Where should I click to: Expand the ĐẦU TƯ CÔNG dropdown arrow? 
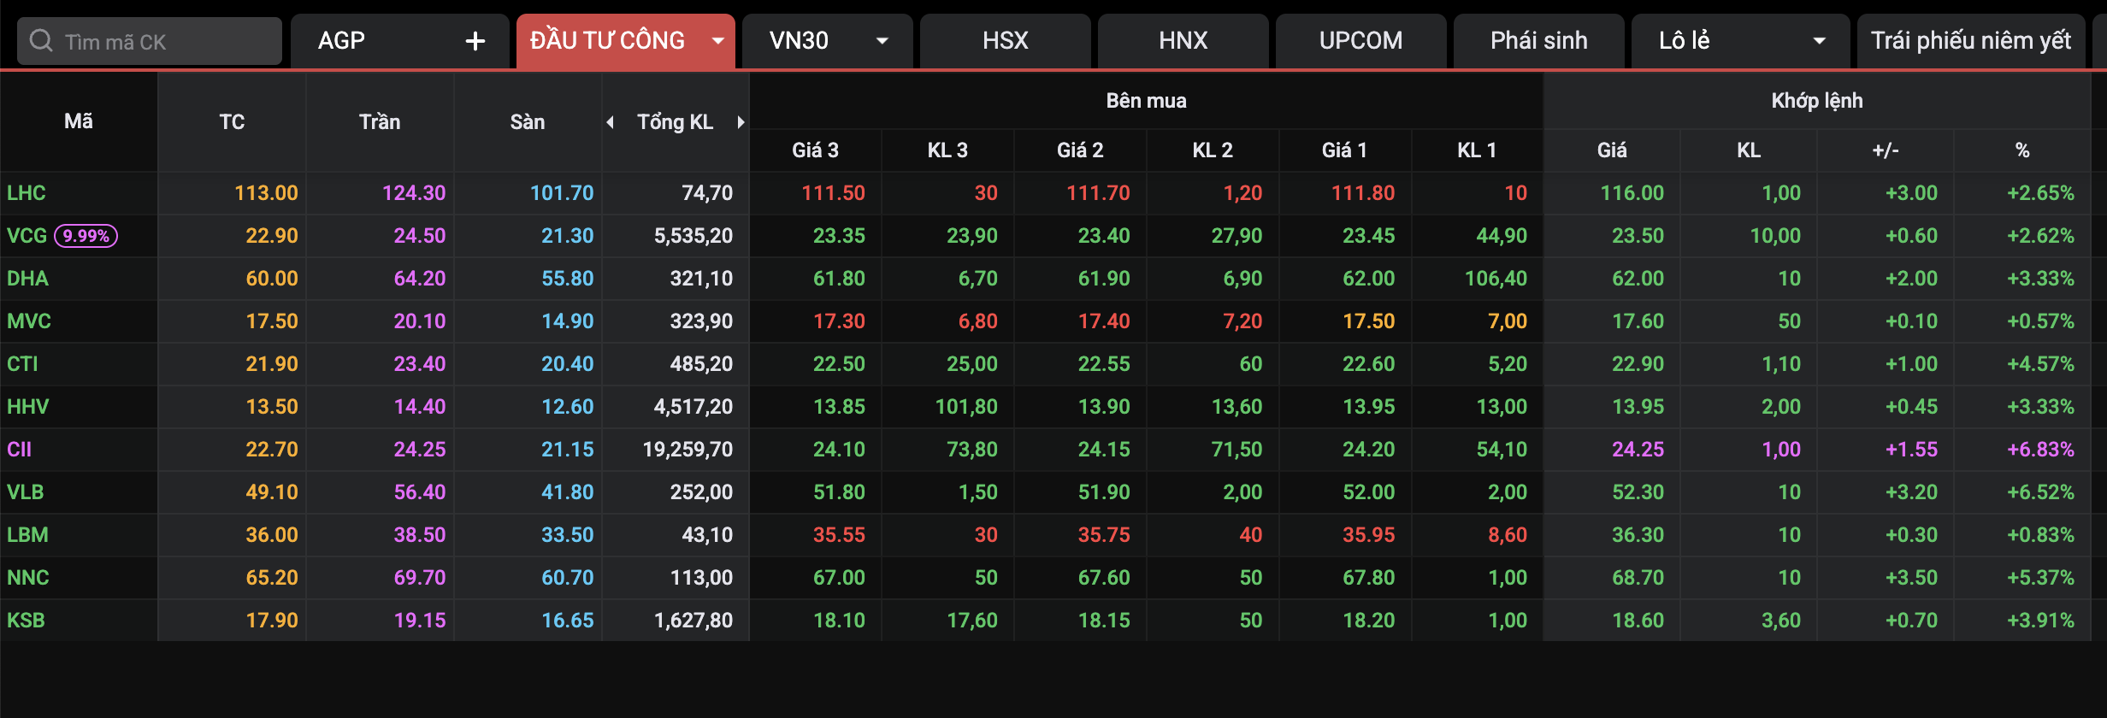[717, 41]
